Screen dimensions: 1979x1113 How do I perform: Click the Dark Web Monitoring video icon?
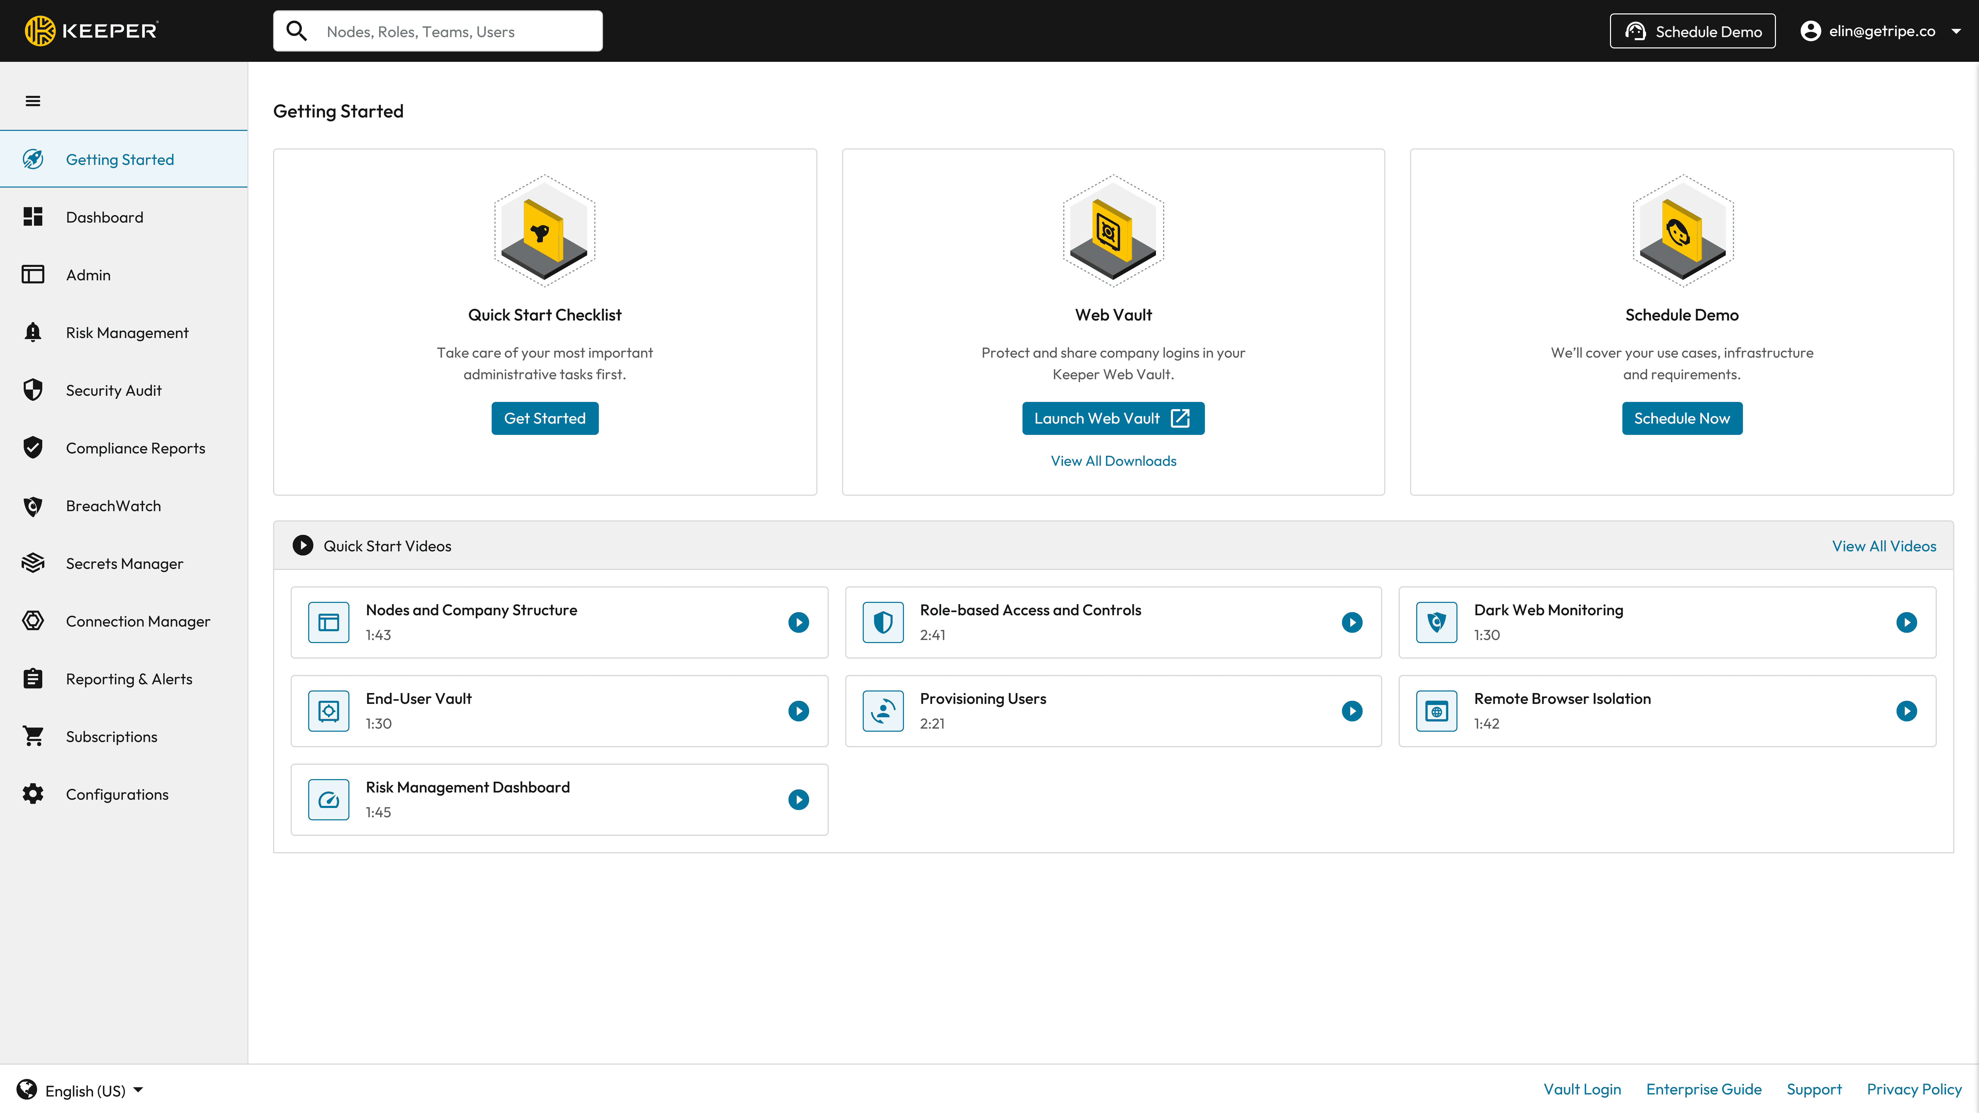click(x=1437, y=622)
